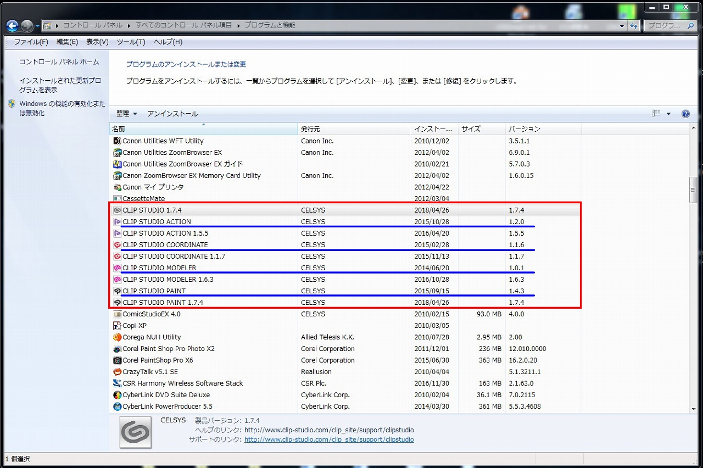The width and height of the screenshot is (703, 468).
Task: Click the Allied Telesis K.K. publisher cell
Action: click(x=328, y=337)
